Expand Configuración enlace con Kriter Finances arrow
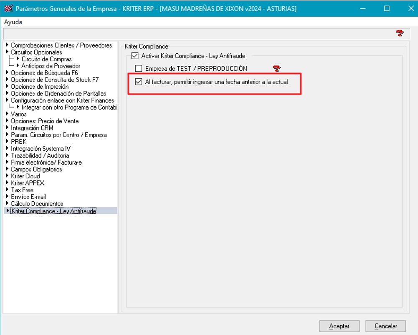Image resolution: width=418 pixels, height=335 pixels. coord(7,100)
